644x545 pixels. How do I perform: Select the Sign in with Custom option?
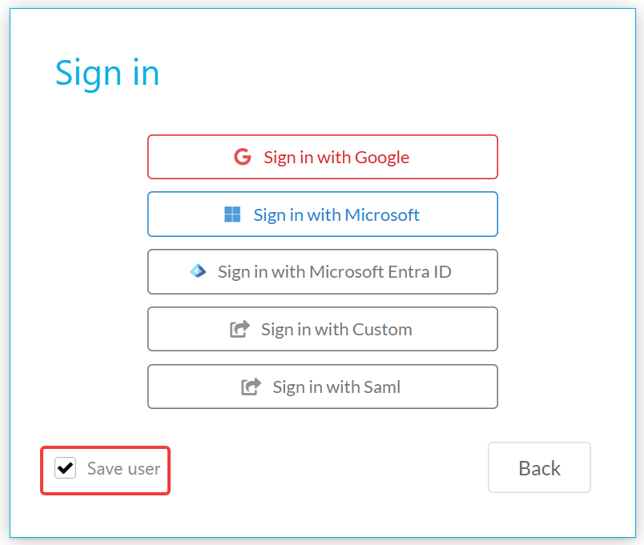click(323, 329)
